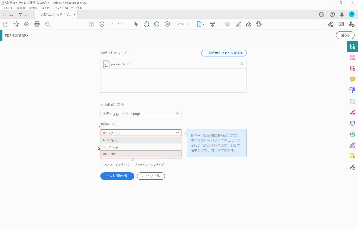This screenshot has height=229, width=358.
Task: Open the ヘルプ(H) menu
Action: 76,8
